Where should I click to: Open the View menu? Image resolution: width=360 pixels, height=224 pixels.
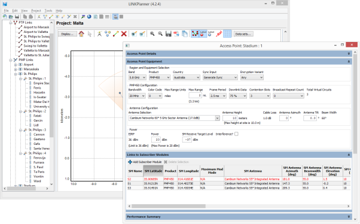point(24,11)
